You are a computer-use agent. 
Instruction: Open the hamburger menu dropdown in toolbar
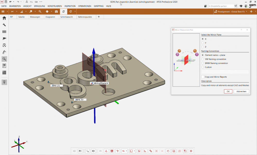tap(7, 12)
